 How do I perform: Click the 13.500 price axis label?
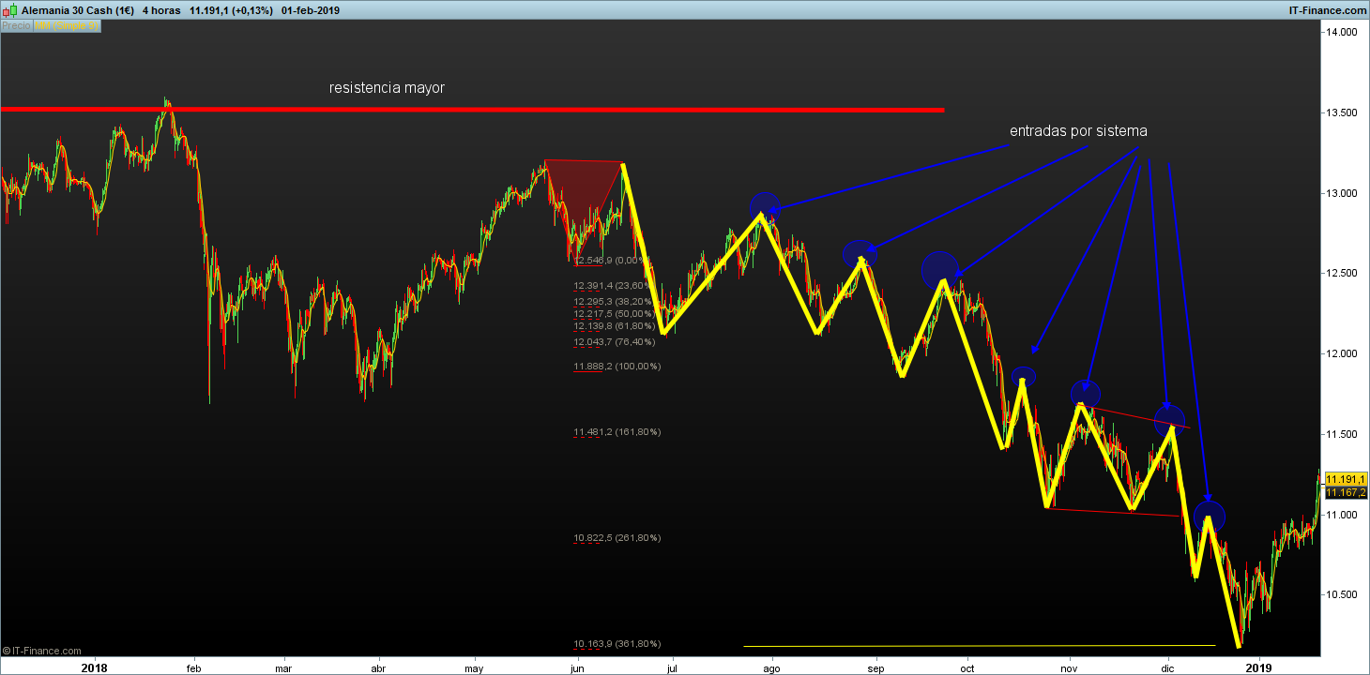coord(1340,112)
